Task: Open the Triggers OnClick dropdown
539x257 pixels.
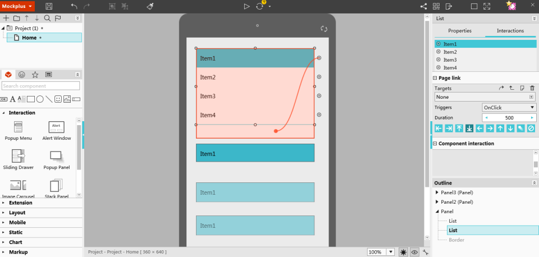Action: point(509,108)
